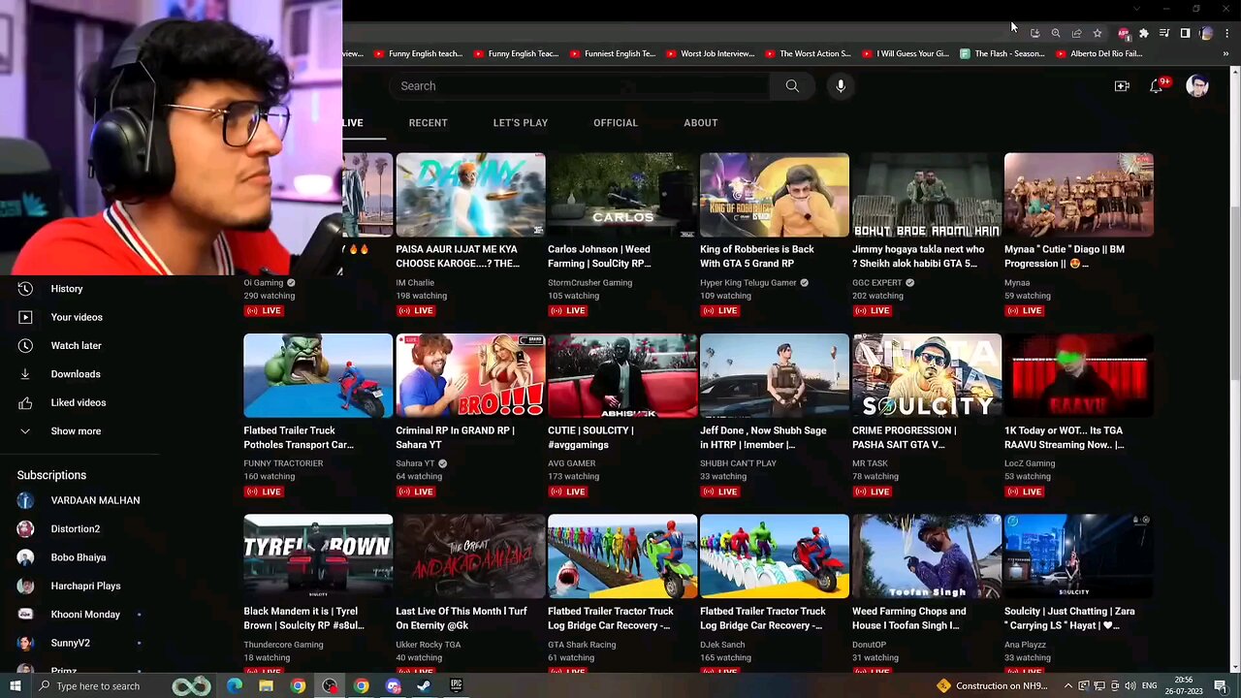Click in the YouTube Search field

click(x=580, y=86)
